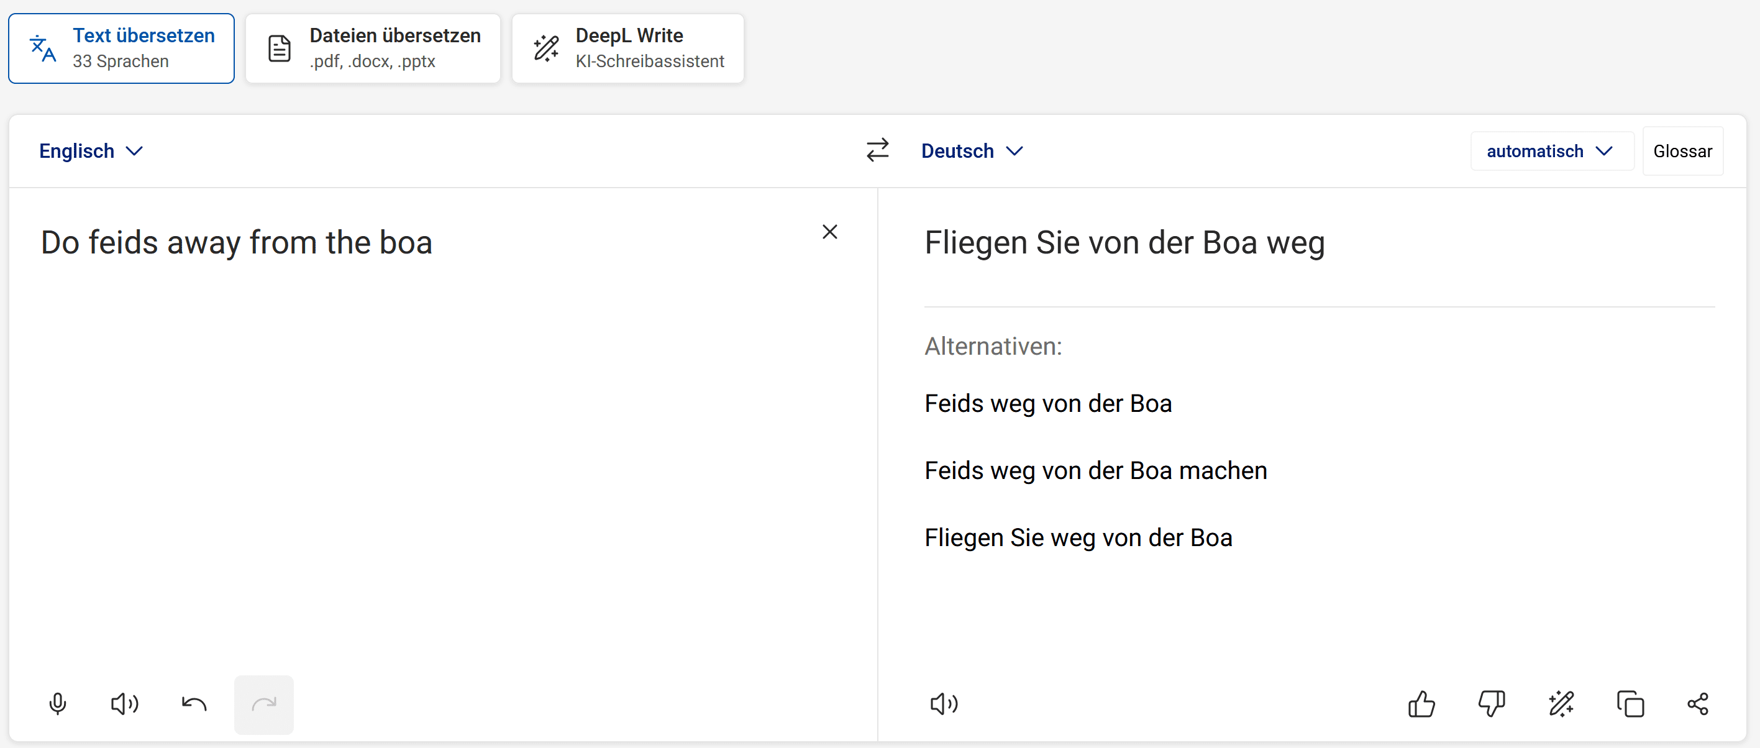Choose alternative 'Feids weg von der Boa machen'
Viewport: 1760px width, 748px height.
1095,471
